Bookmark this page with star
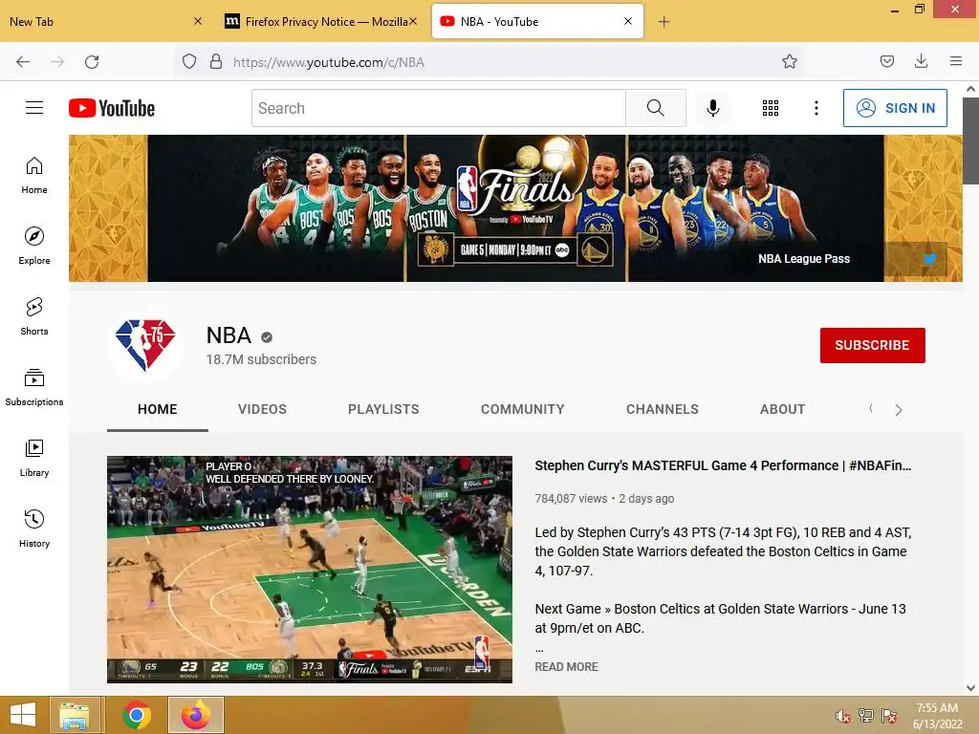Viewport: 979px width, 734px height. click(x=789, y=62)
